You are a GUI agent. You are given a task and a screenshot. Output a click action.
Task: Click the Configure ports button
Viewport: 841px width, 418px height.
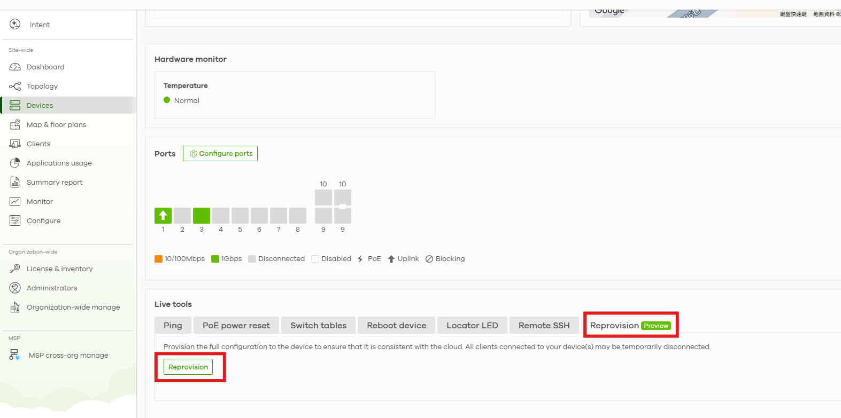(x=220, y=153)
